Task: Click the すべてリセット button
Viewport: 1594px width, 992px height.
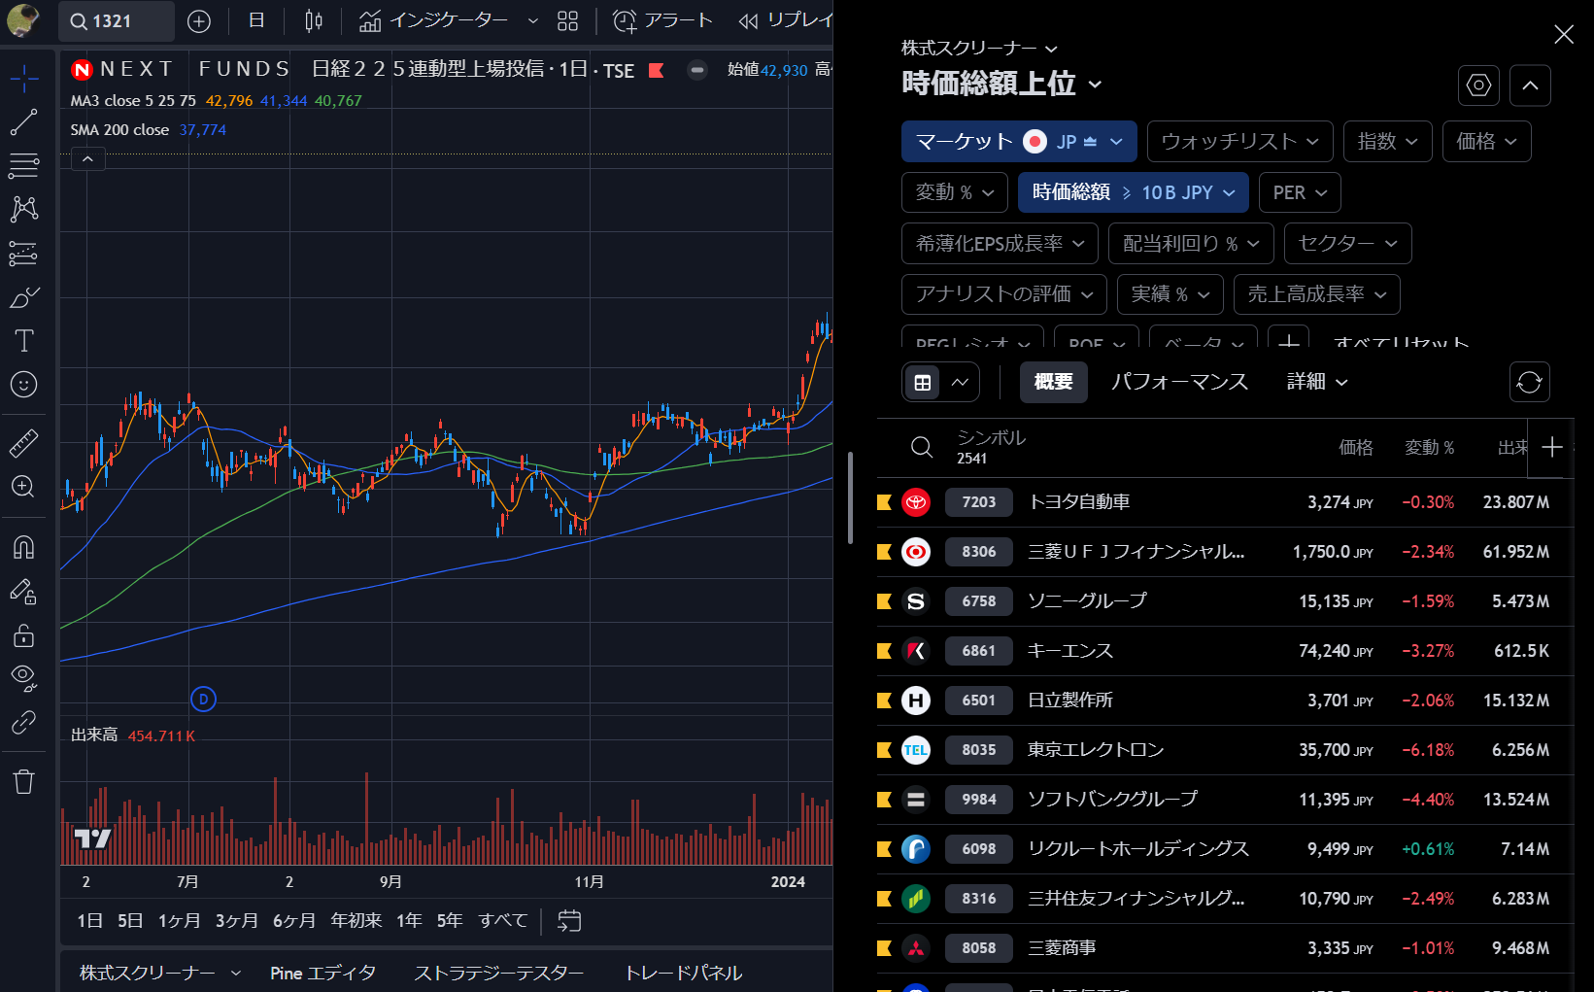Action: (x=1402, y=343)
